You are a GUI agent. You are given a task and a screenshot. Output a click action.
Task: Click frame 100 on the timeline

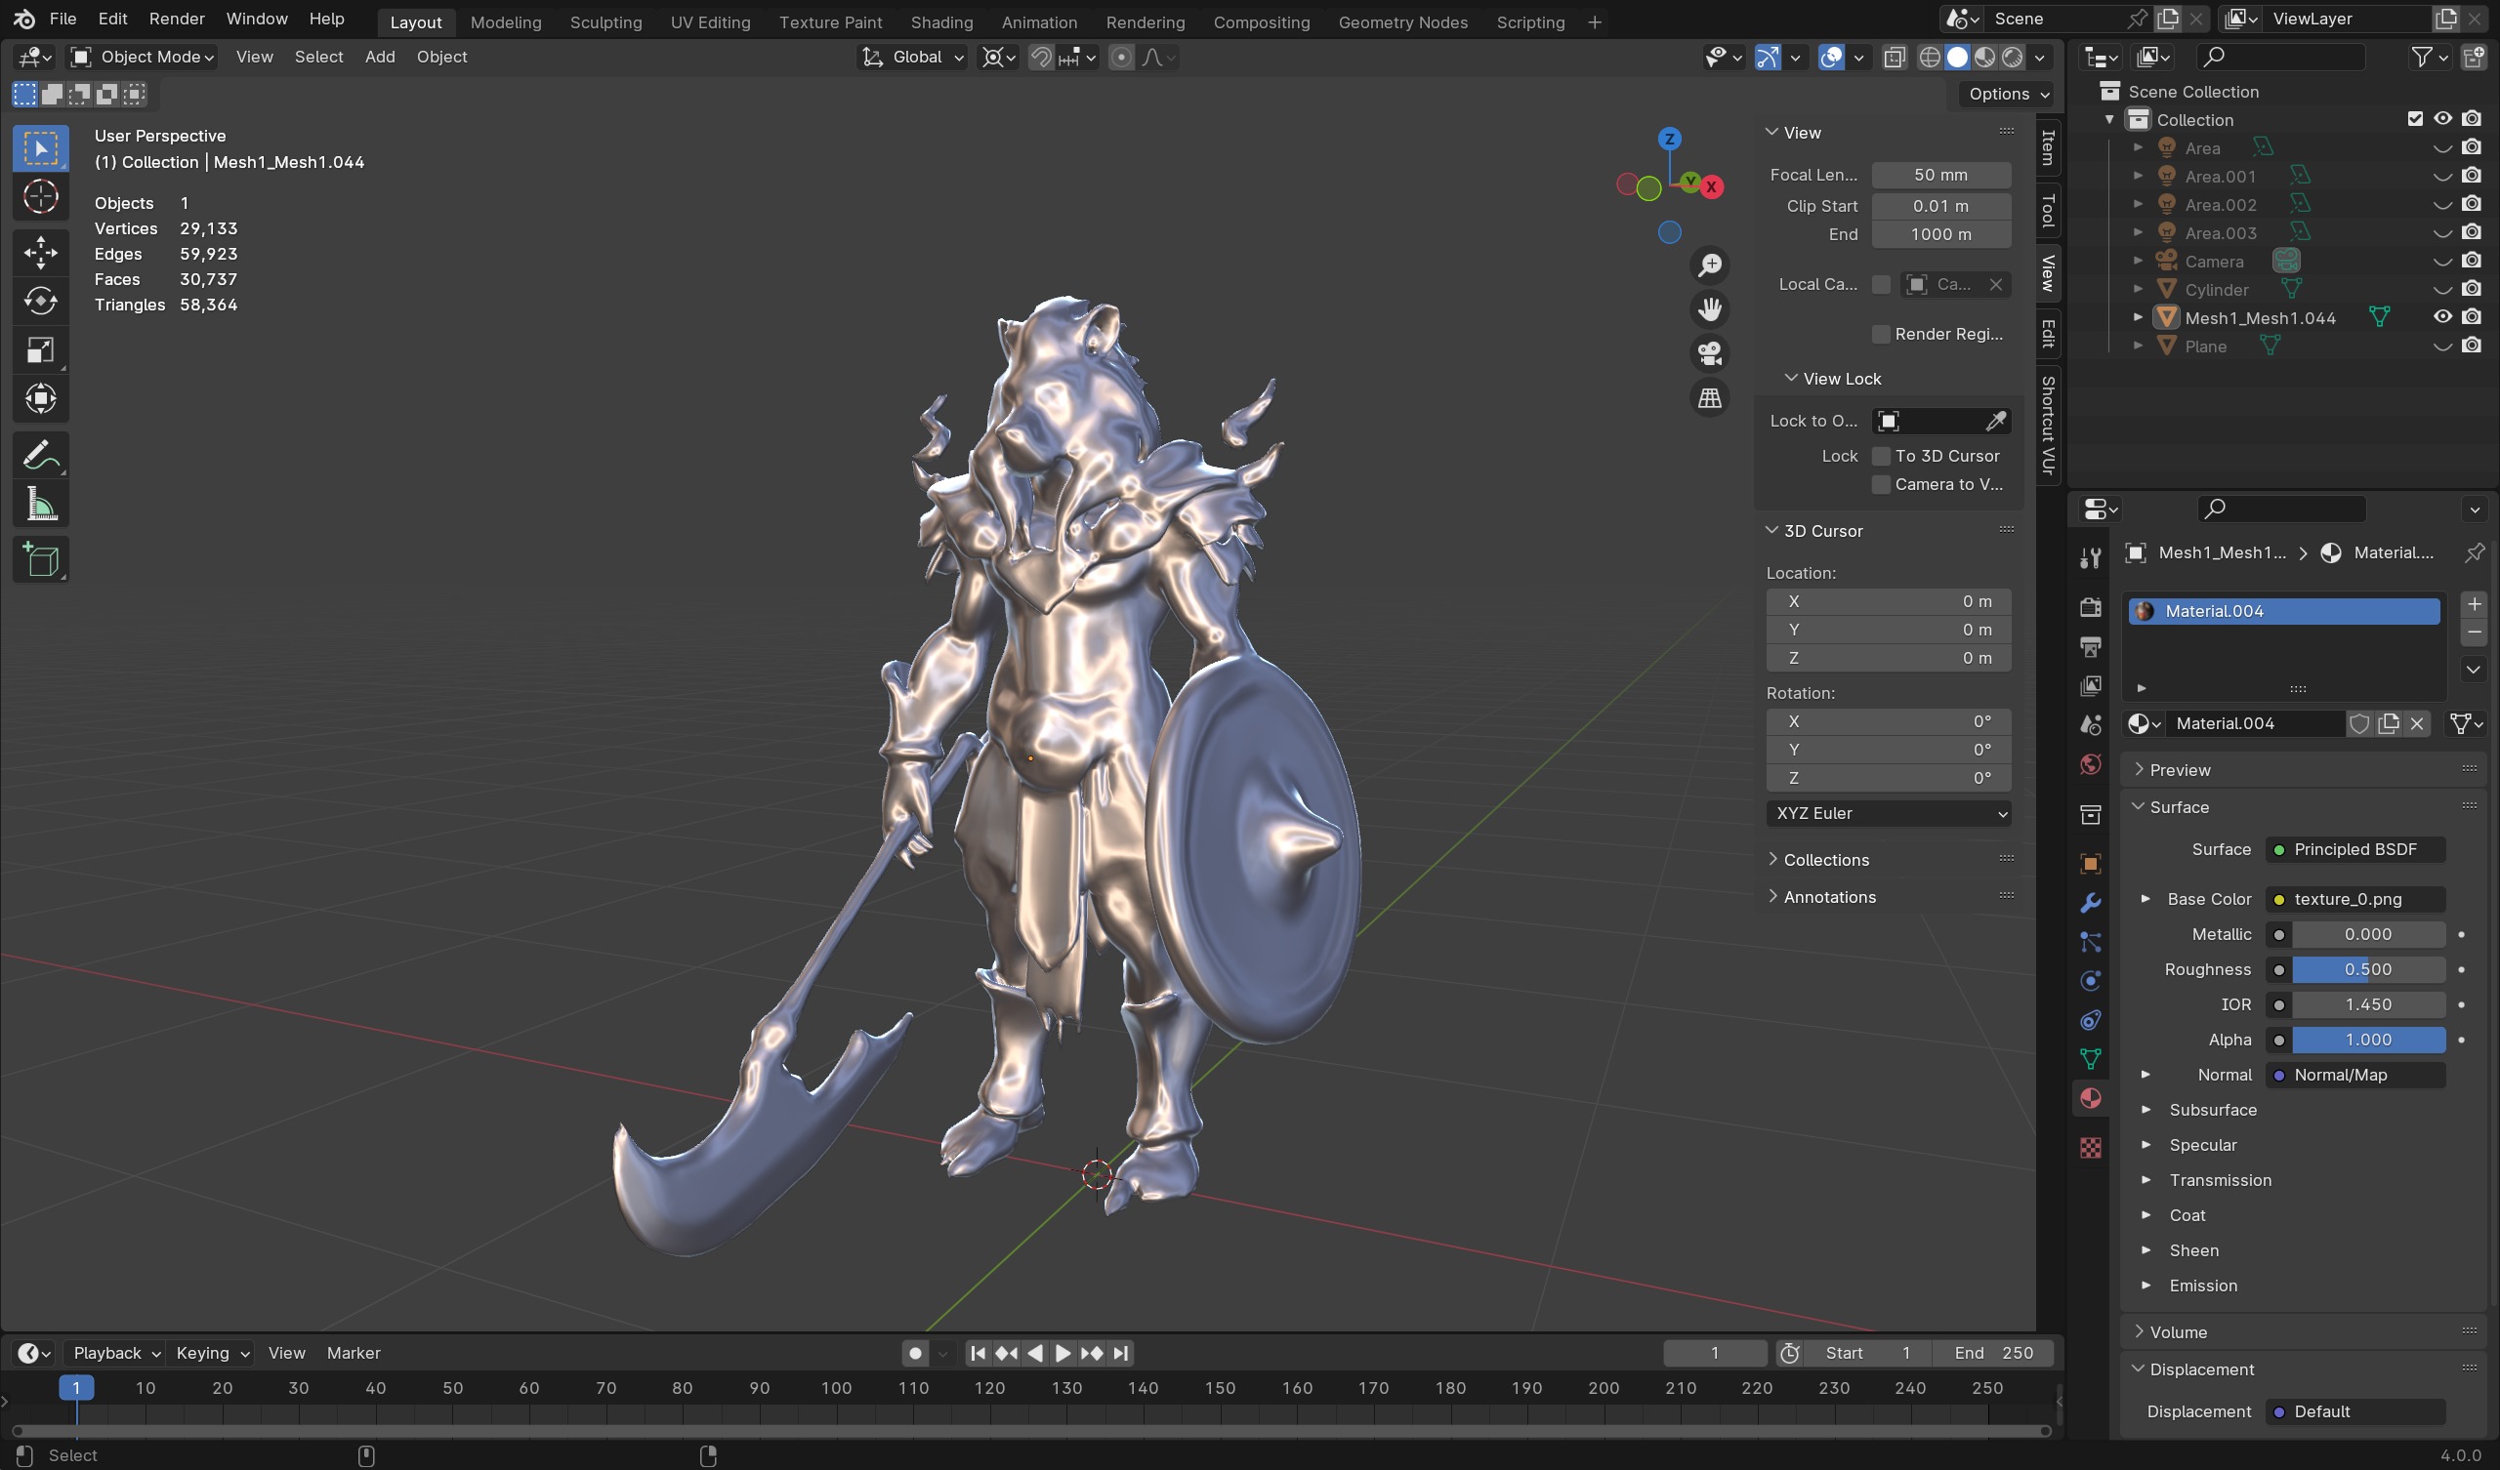[836, 1389]
